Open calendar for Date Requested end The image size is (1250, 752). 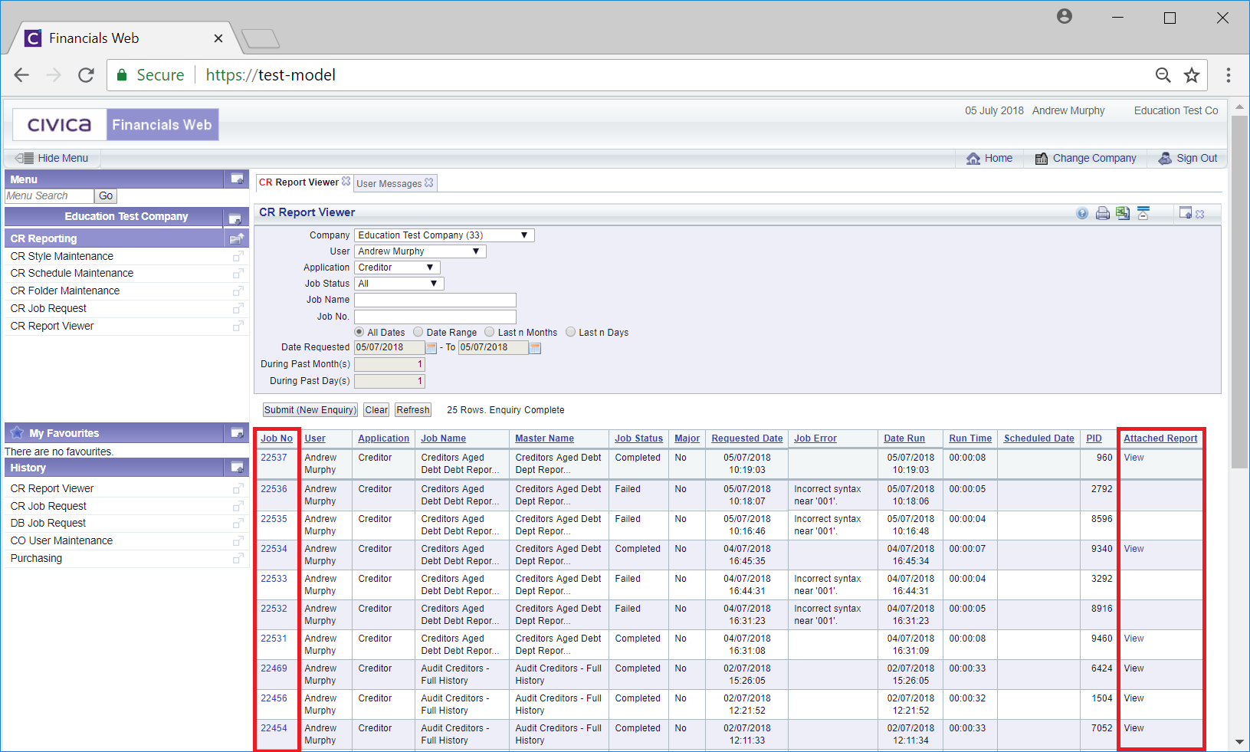pyautogui.click(x=535, y=348)
